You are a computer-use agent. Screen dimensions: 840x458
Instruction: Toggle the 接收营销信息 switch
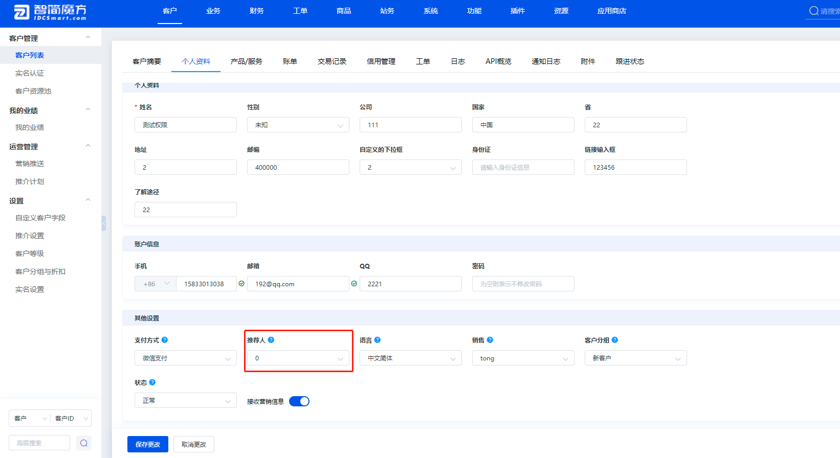[x=299, y=401]
